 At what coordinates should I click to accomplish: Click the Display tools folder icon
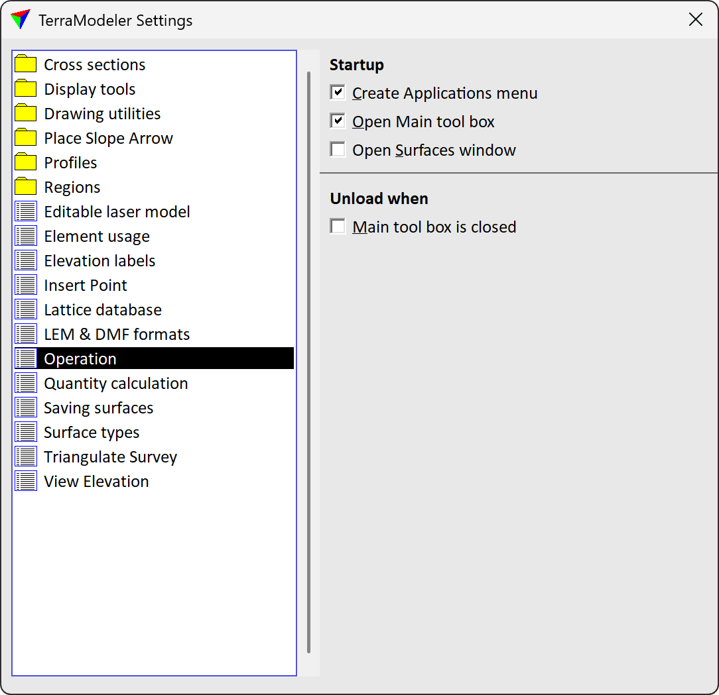[x=26, y=88]
